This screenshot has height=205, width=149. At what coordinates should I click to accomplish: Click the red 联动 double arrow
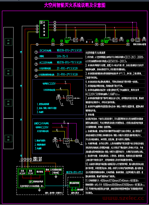pos(47,171)
